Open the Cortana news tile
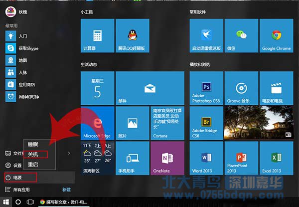The image size is (299, 207). pyautogui.click(x=167, y=123)
